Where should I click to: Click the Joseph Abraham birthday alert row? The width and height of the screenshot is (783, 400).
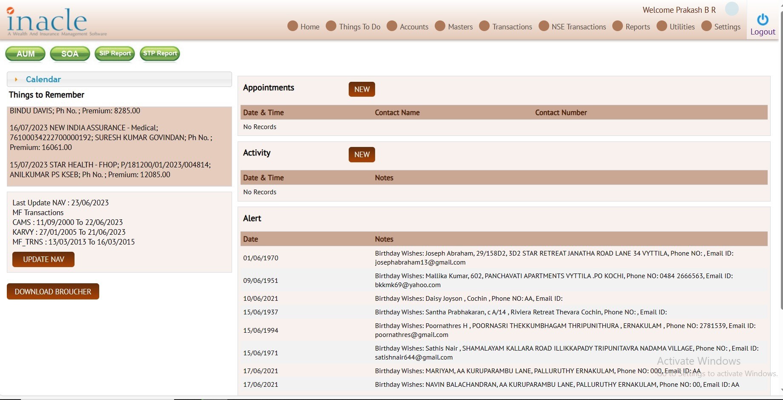503,258
